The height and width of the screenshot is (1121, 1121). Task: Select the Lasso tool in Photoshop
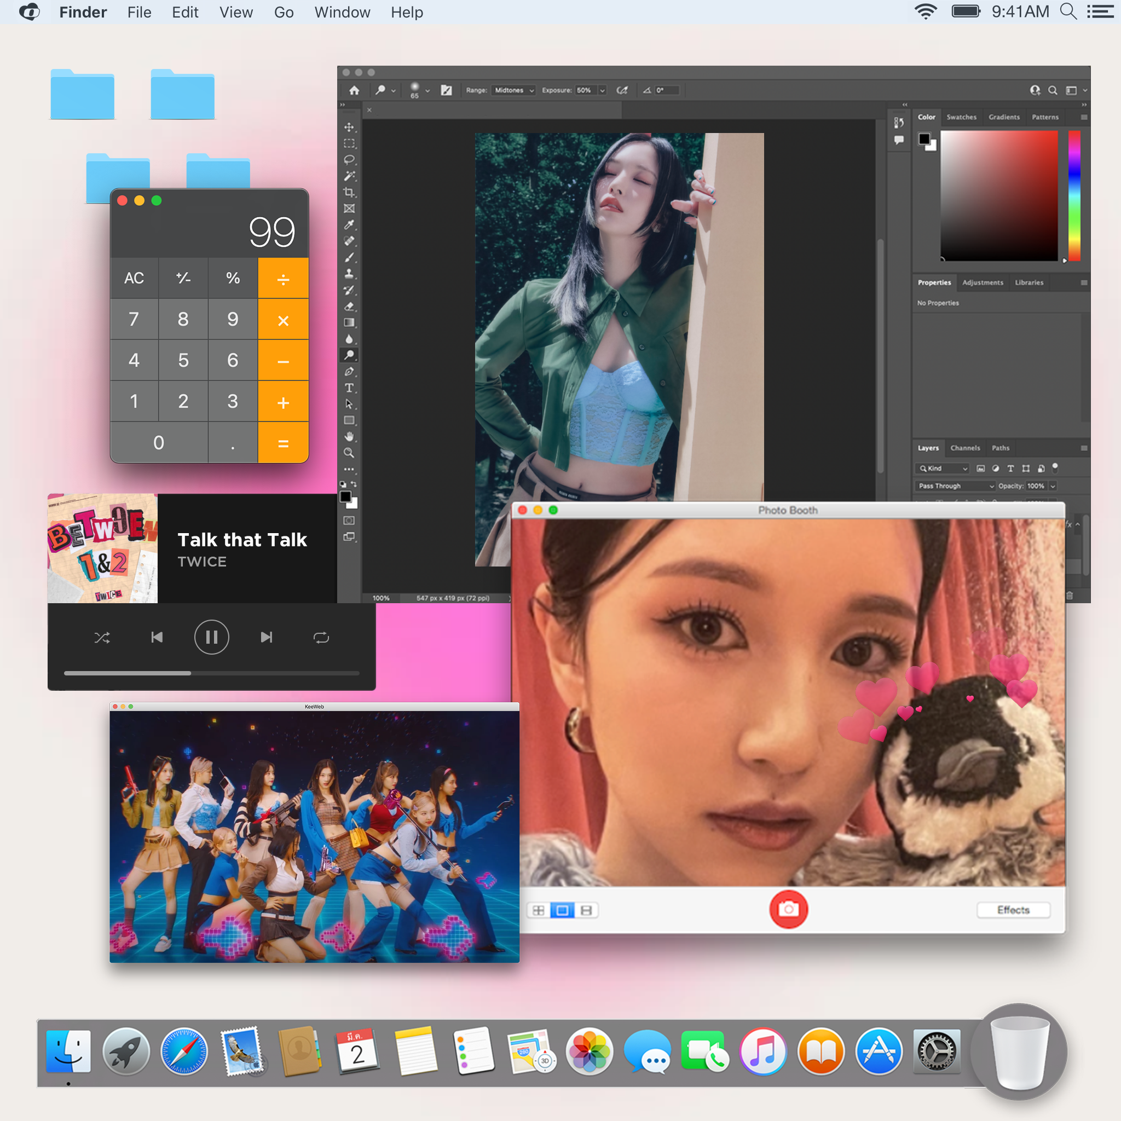pos(349,160)
